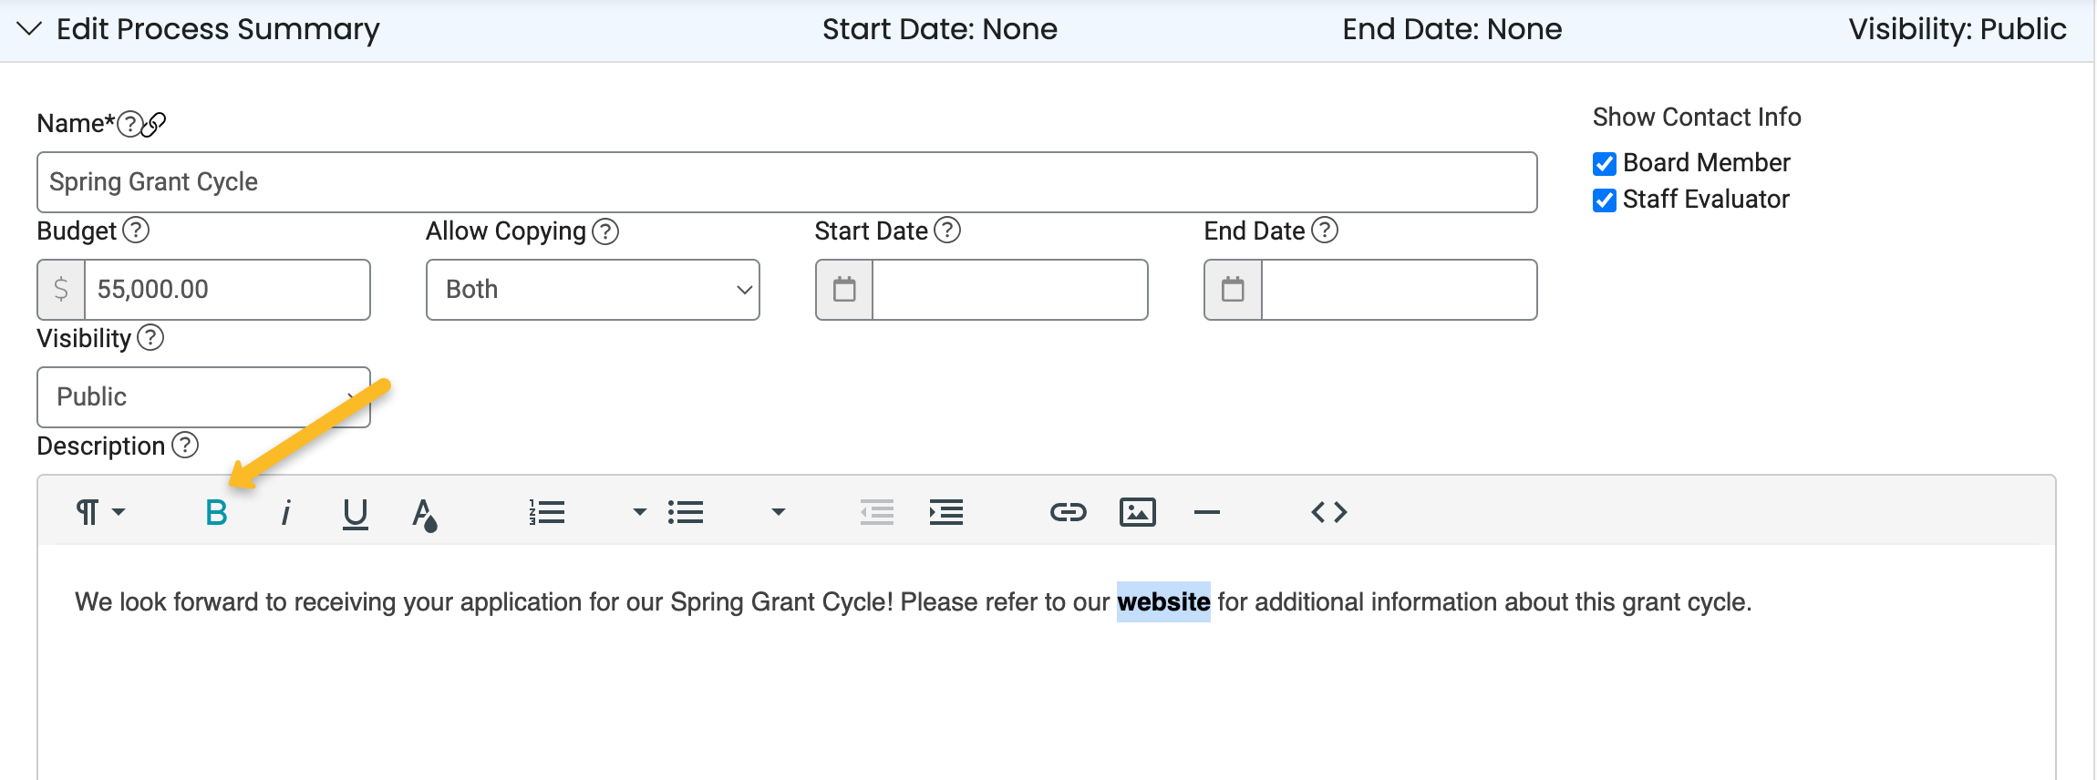Increase indent of the paragraph
The width and height of the screenshot is (2097, 780).
[x=945, y=512]
